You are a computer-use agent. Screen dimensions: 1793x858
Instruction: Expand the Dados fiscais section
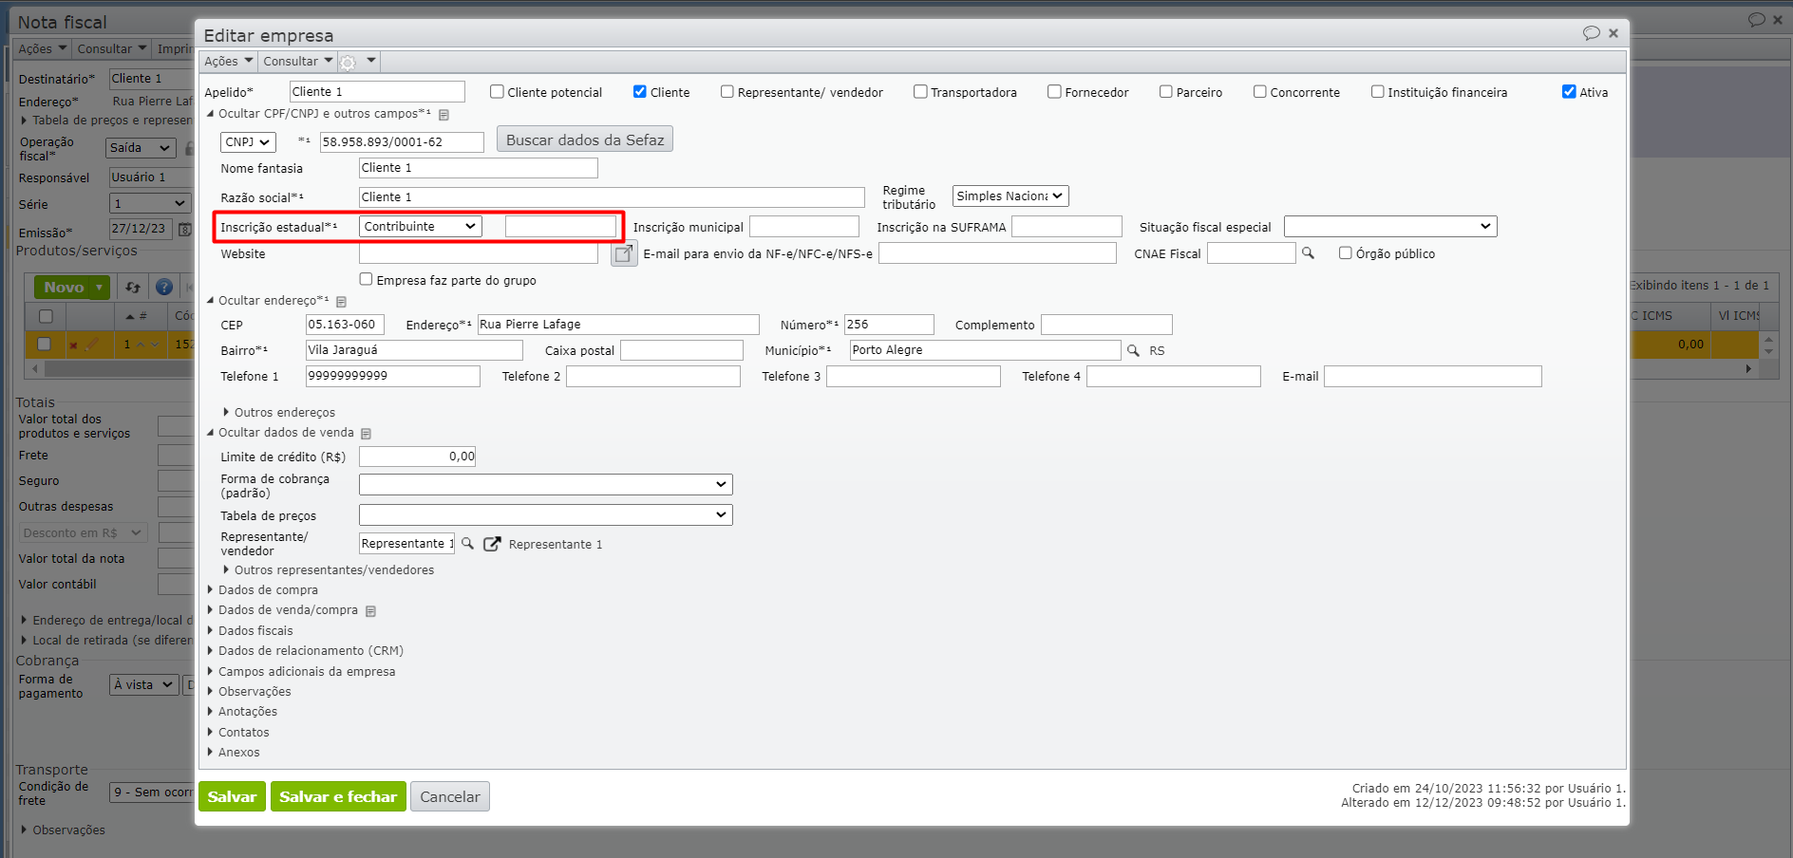tap(255, 631)
